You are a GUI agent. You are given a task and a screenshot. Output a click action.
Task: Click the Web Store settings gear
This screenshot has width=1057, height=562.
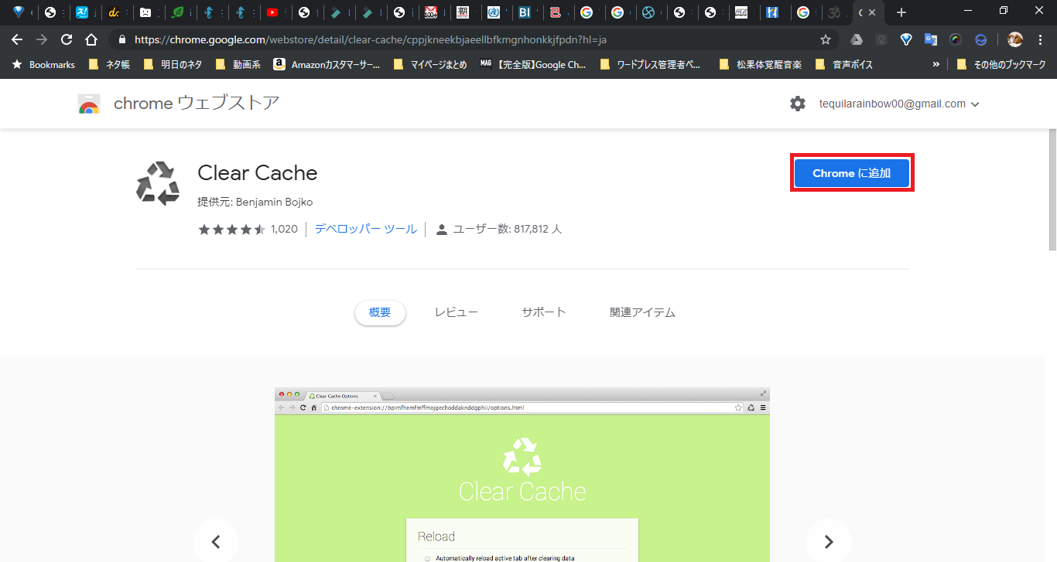pos(798,104)
